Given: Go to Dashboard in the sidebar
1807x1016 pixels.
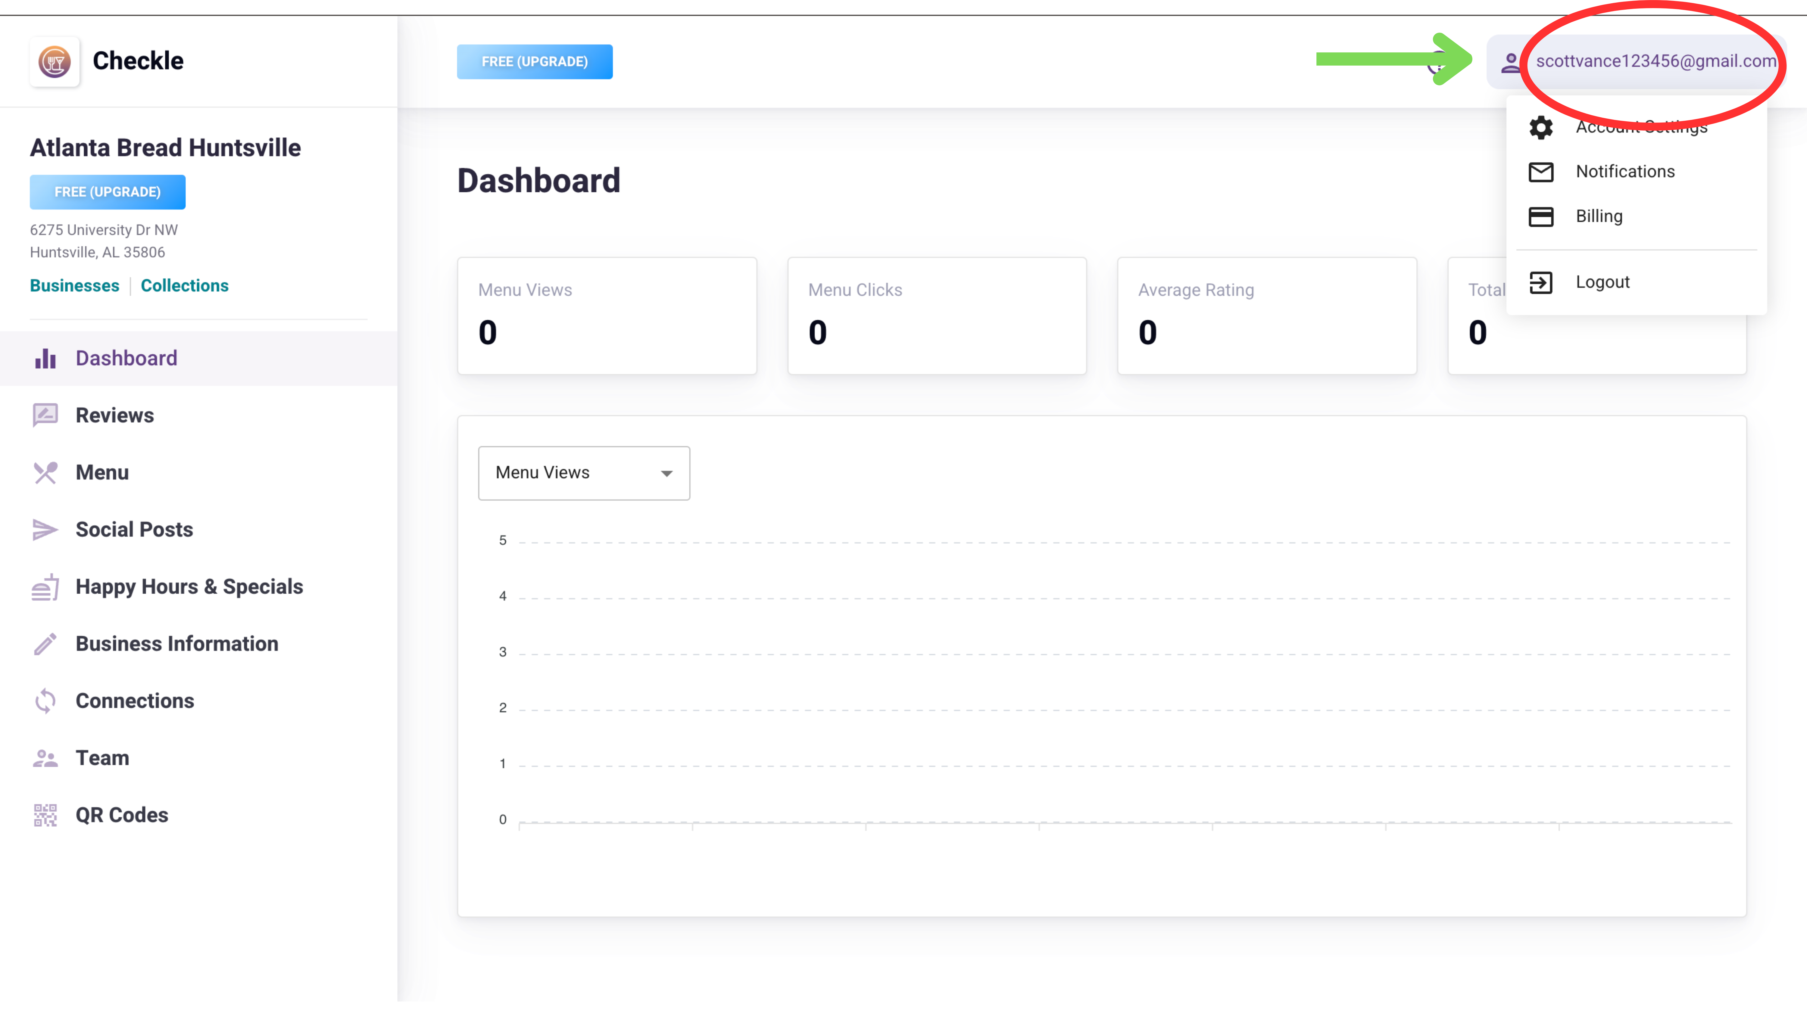Looking at the screenshot, I should pyautogui.click(x=198, y=358).
